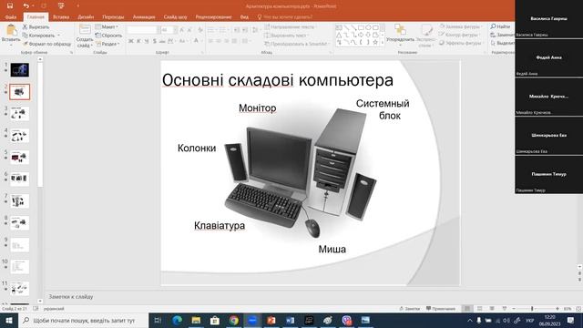
Task: Open Экспресс-стили quick styles gallery
Action: (x=425, y=36)
